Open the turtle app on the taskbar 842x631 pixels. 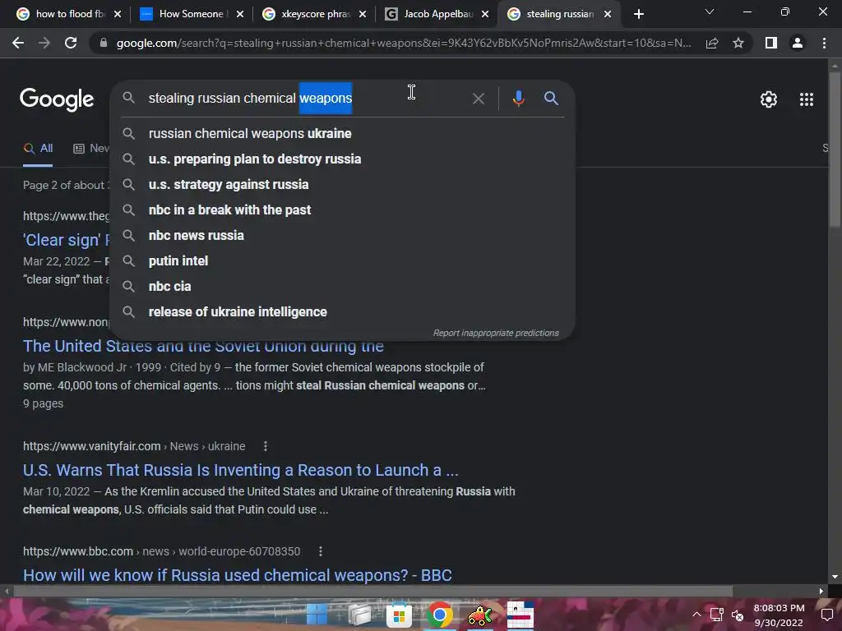coord(479,615)
